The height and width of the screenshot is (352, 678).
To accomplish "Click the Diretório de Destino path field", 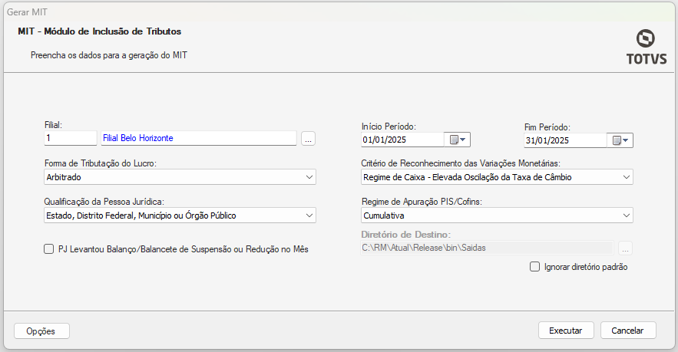I will 487,248.
